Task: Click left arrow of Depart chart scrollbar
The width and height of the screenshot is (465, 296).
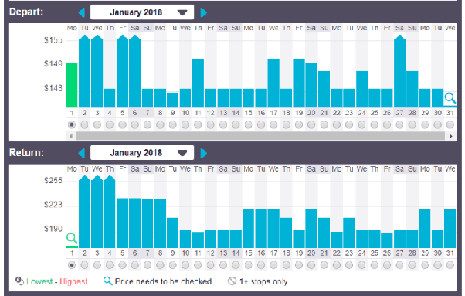Action: 71,136
